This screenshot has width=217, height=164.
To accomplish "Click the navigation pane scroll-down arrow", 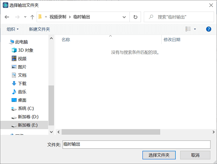I will click(51, 132).
